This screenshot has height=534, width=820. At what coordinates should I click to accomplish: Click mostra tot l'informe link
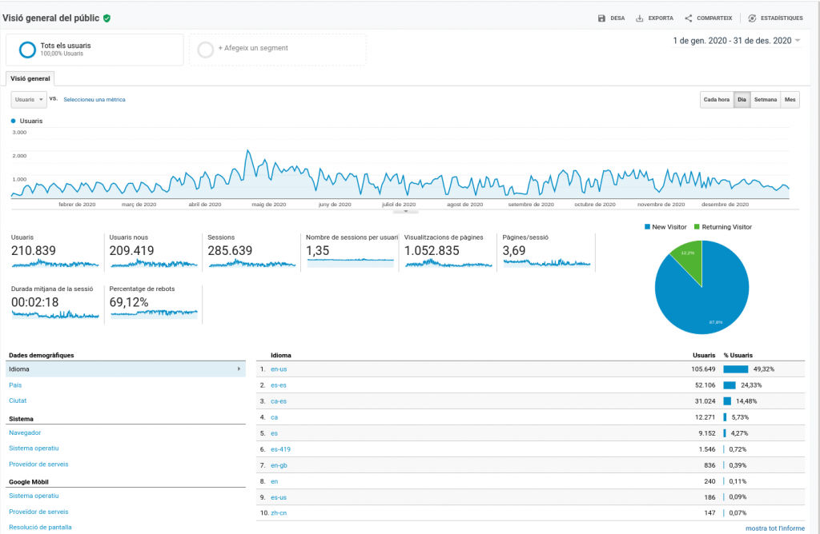click(774, 528)
